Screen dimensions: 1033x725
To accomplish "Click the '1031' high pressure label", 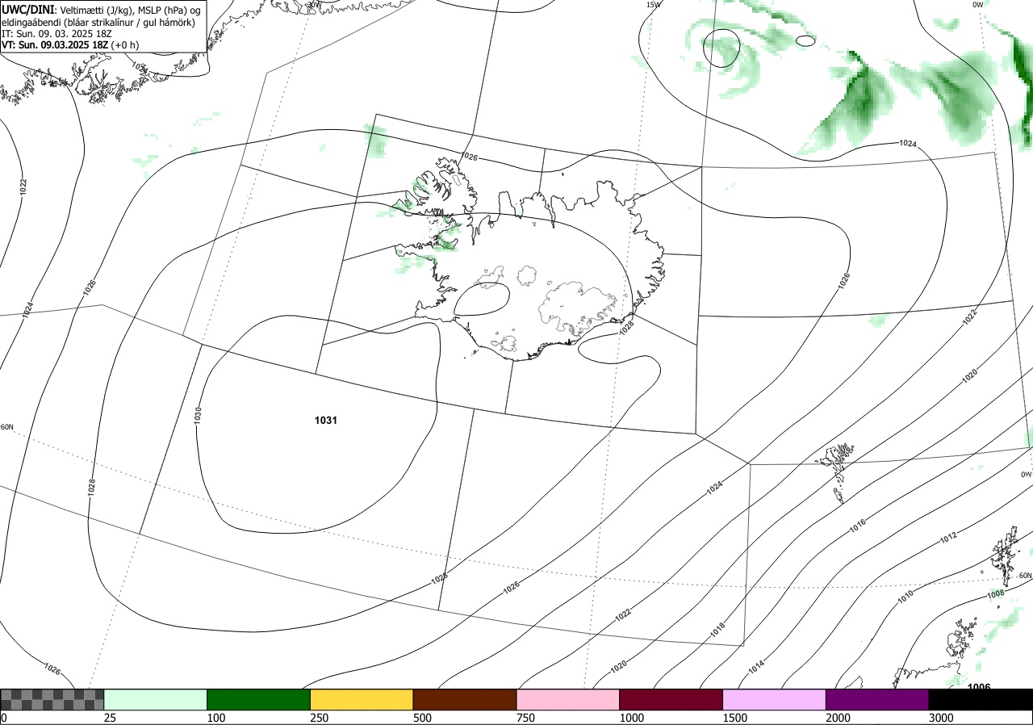I will click(326, 421).
